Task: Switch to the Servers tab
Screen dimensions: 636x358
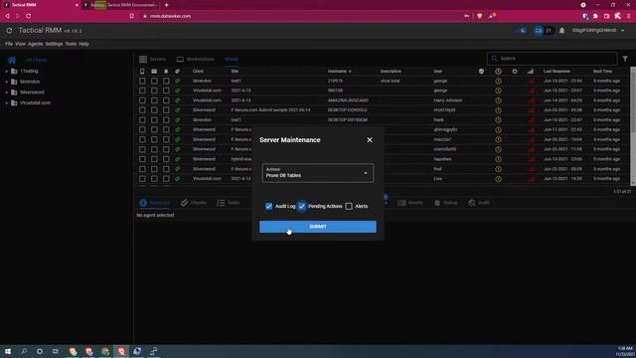Action: pyautogui.click(x=152, y=60)
